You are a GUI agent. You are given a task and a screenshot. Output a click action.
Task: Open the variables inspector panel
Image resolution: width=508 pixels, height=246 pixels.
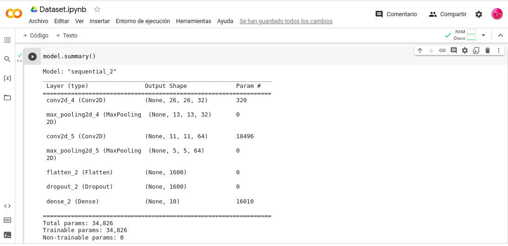point(7,78)
